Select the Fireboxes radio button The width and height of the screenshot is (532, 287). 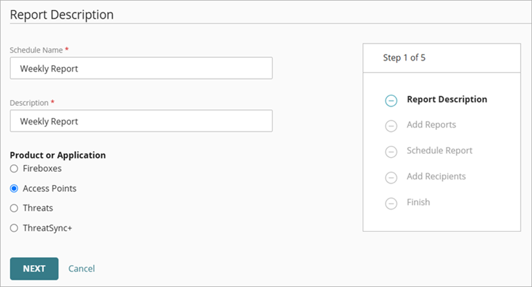pos(14,169)
